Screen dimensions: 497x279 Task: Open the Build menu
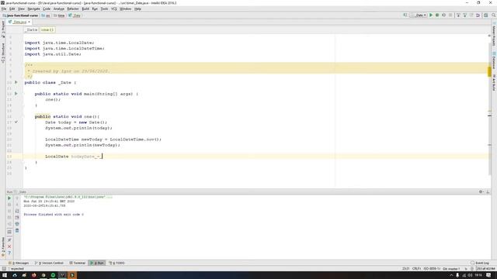point(85,9)
